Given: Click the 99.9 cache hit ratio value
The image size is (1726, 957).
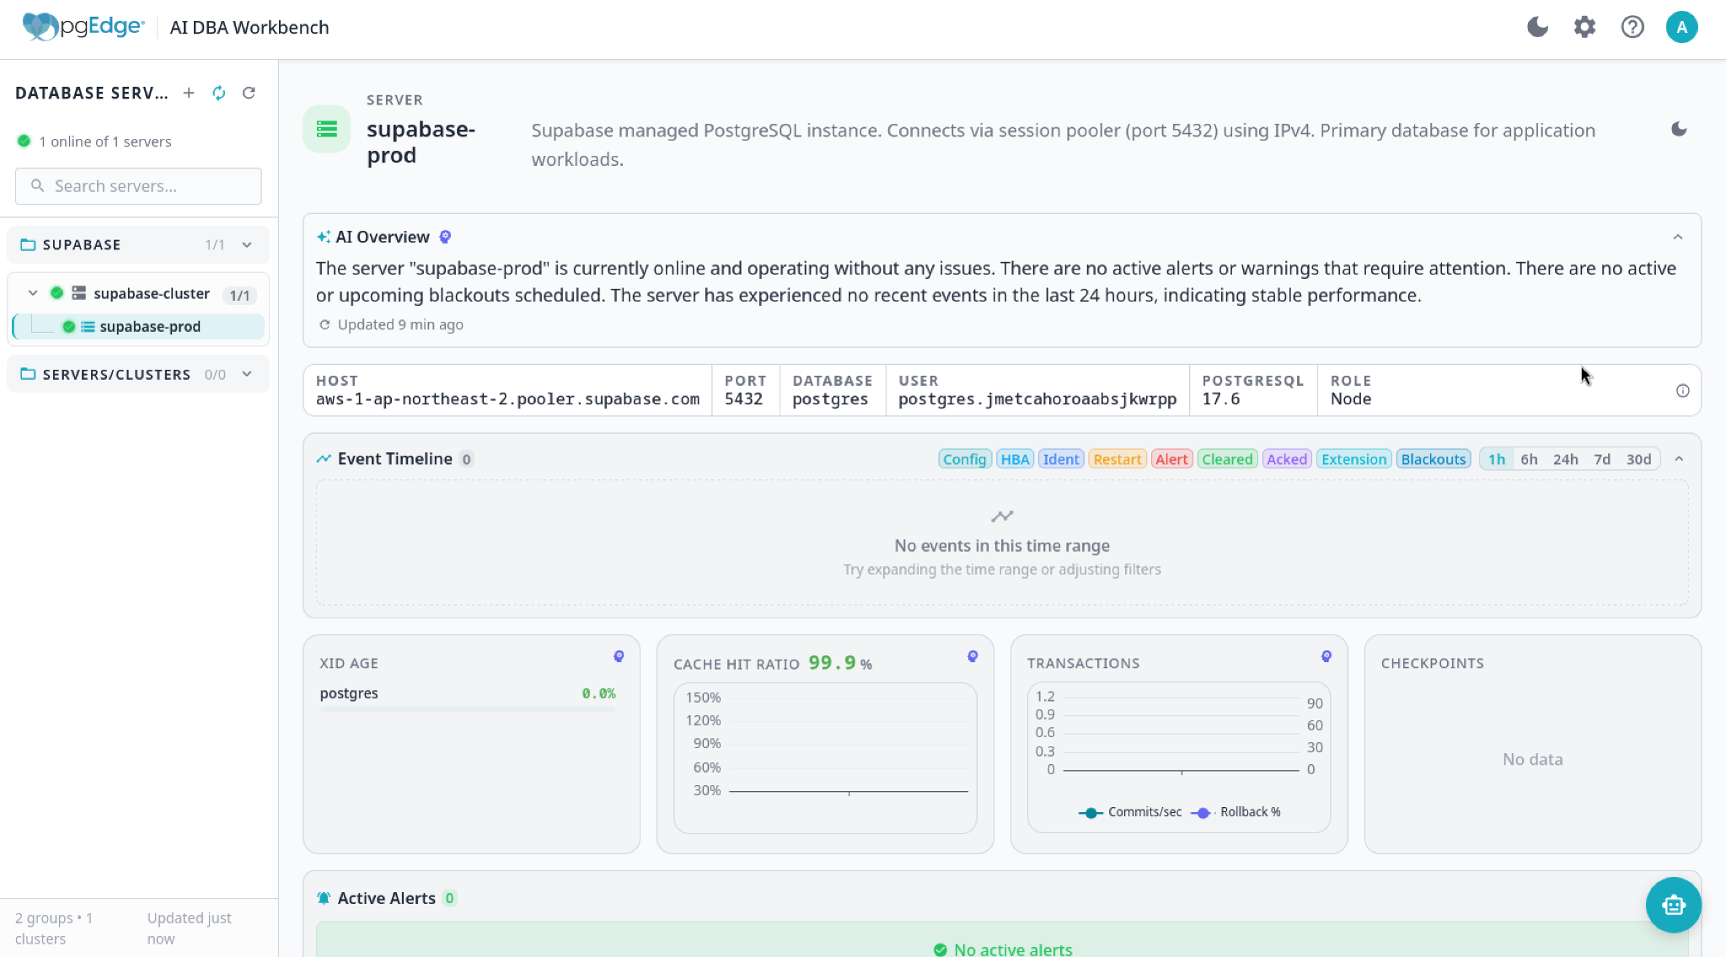Looking at the screenshot, I should pyautogui.click(x=832, y=663).
